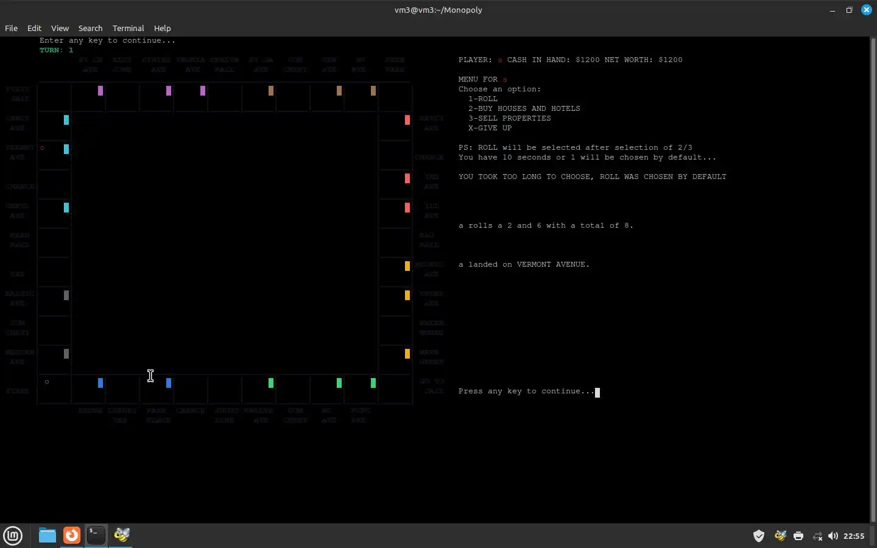Image resolution: width=877 pixels, height=548 pixels.
Task: Open the Terminal menu
Action: tap(128, 28)
